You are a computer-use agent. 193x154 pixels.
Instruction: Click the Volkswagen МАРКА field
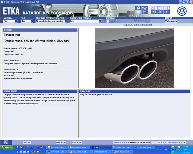coord(171,21)
